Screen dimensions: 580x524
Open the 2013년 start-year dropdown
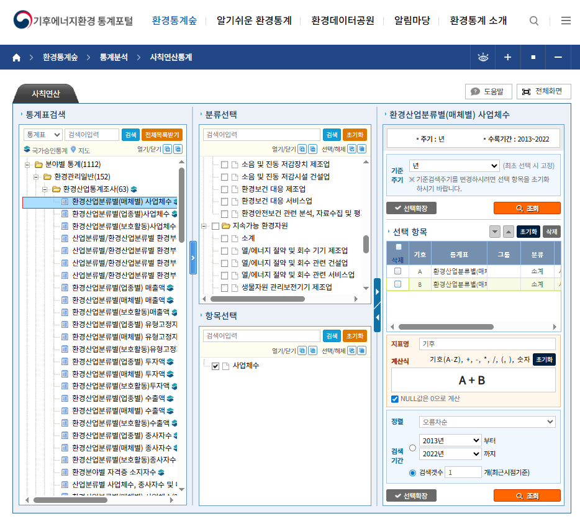450,440
